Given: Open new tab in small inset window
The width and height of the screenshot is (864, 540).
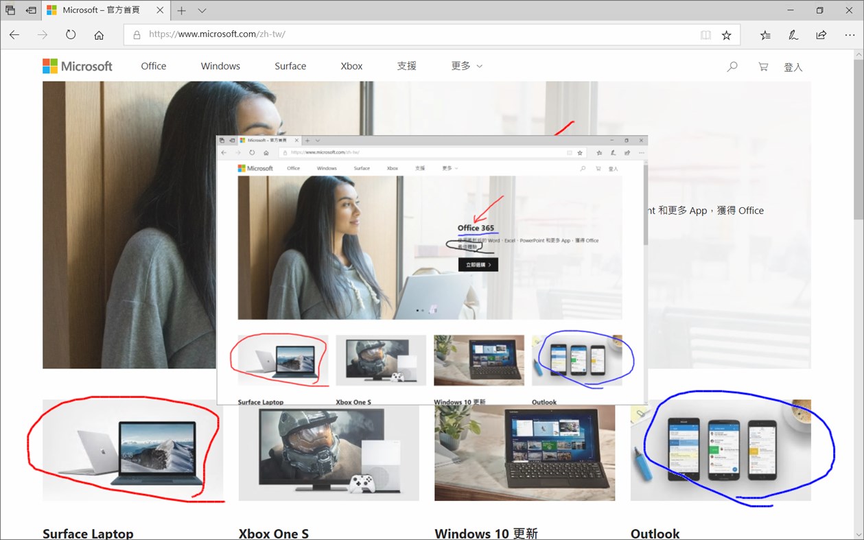Looking at the screenshot, I should tap(307, 140).
